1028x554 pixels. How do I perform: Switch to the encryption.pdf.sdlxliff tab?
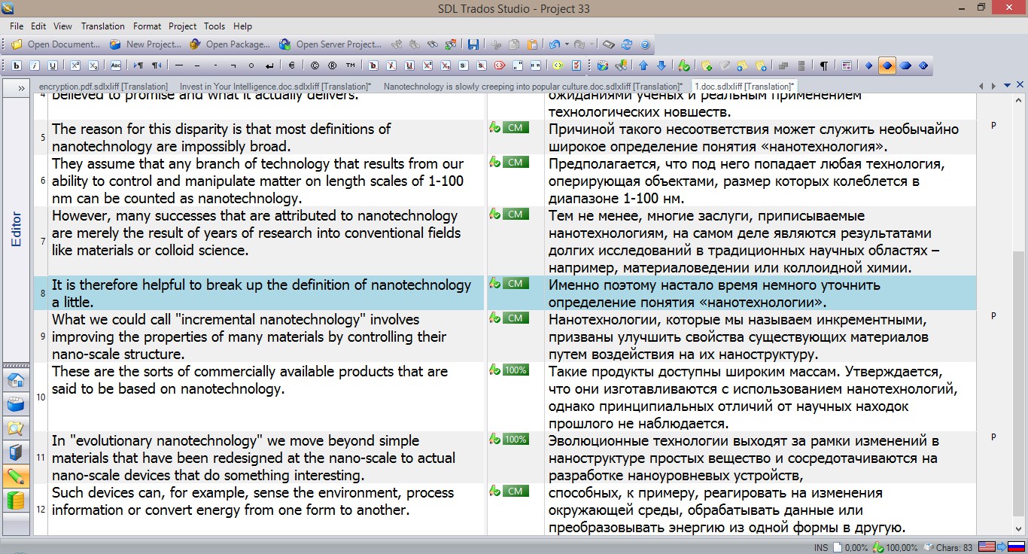102,87
